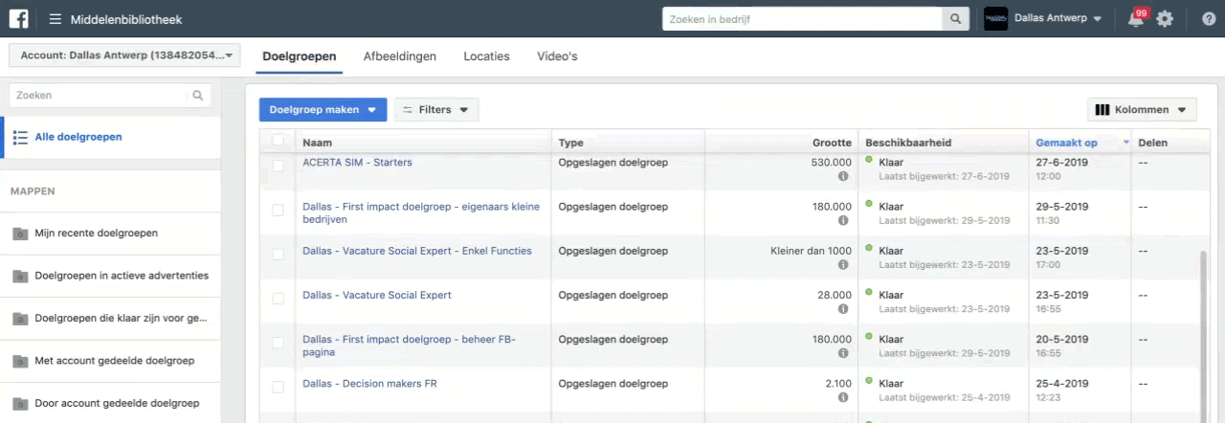Screen dimensions: 1225x423
Task: Open Dallas - Decision makers FR audience
Action: [x=369, y=384]
